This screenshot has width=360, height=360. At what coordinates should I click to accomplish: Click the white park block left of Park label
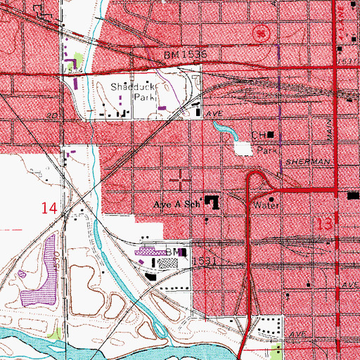[x=243, y=149]
